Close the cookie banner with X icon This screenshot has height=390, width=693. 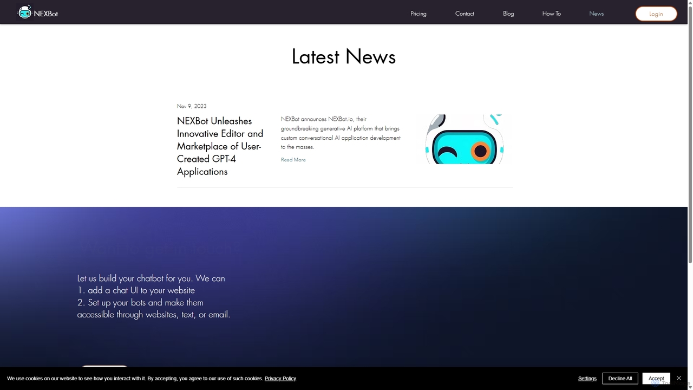click(678, 378)
